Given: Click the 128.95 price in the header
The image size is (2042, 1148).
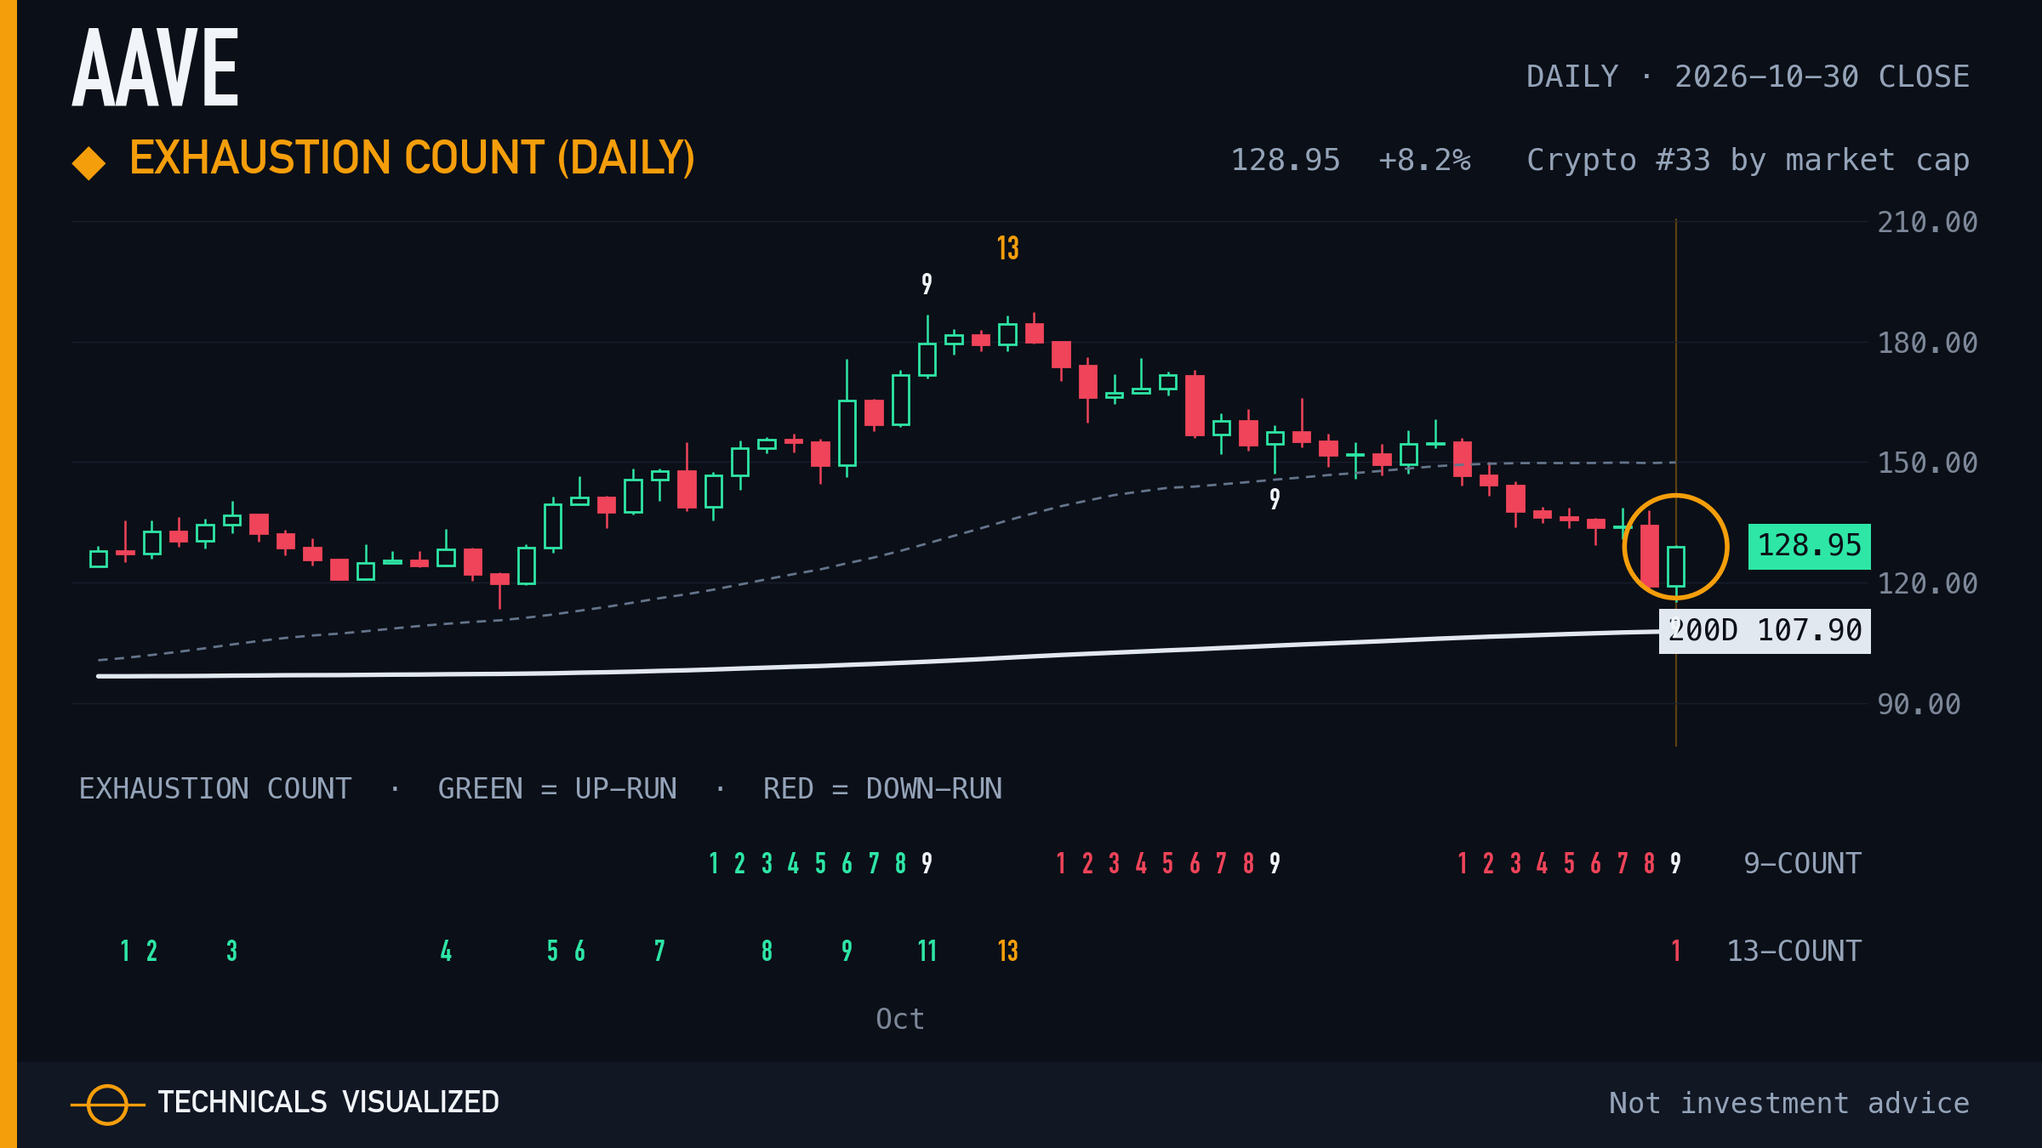Looking at the screenshot, I should (x=1286, y=160).
